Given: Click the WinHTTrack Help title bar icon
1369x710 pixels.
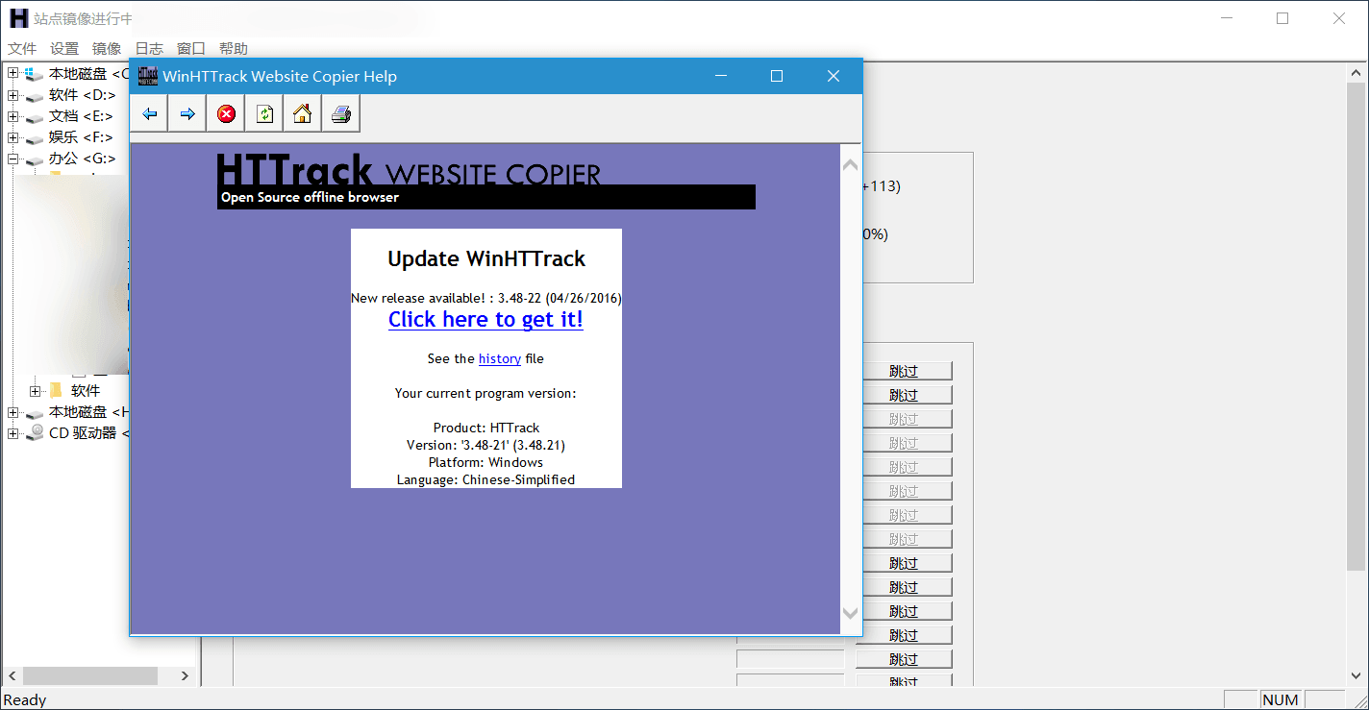Looking at the screenshot, I should 147,76.
